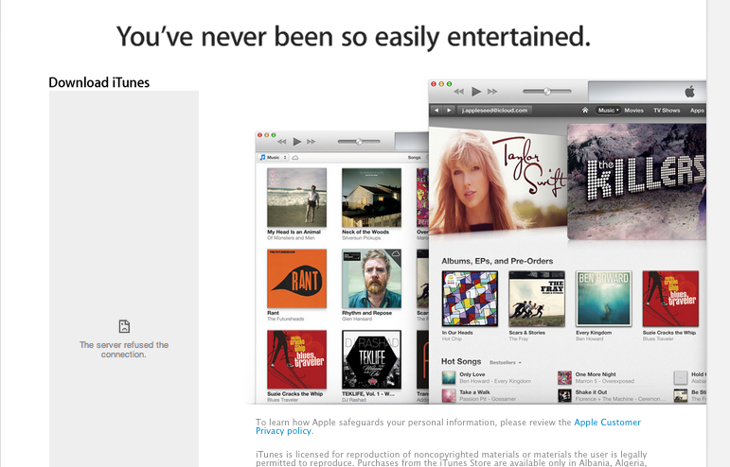
Task: Click the One More Night song artwork
Action: pos(564,377)
